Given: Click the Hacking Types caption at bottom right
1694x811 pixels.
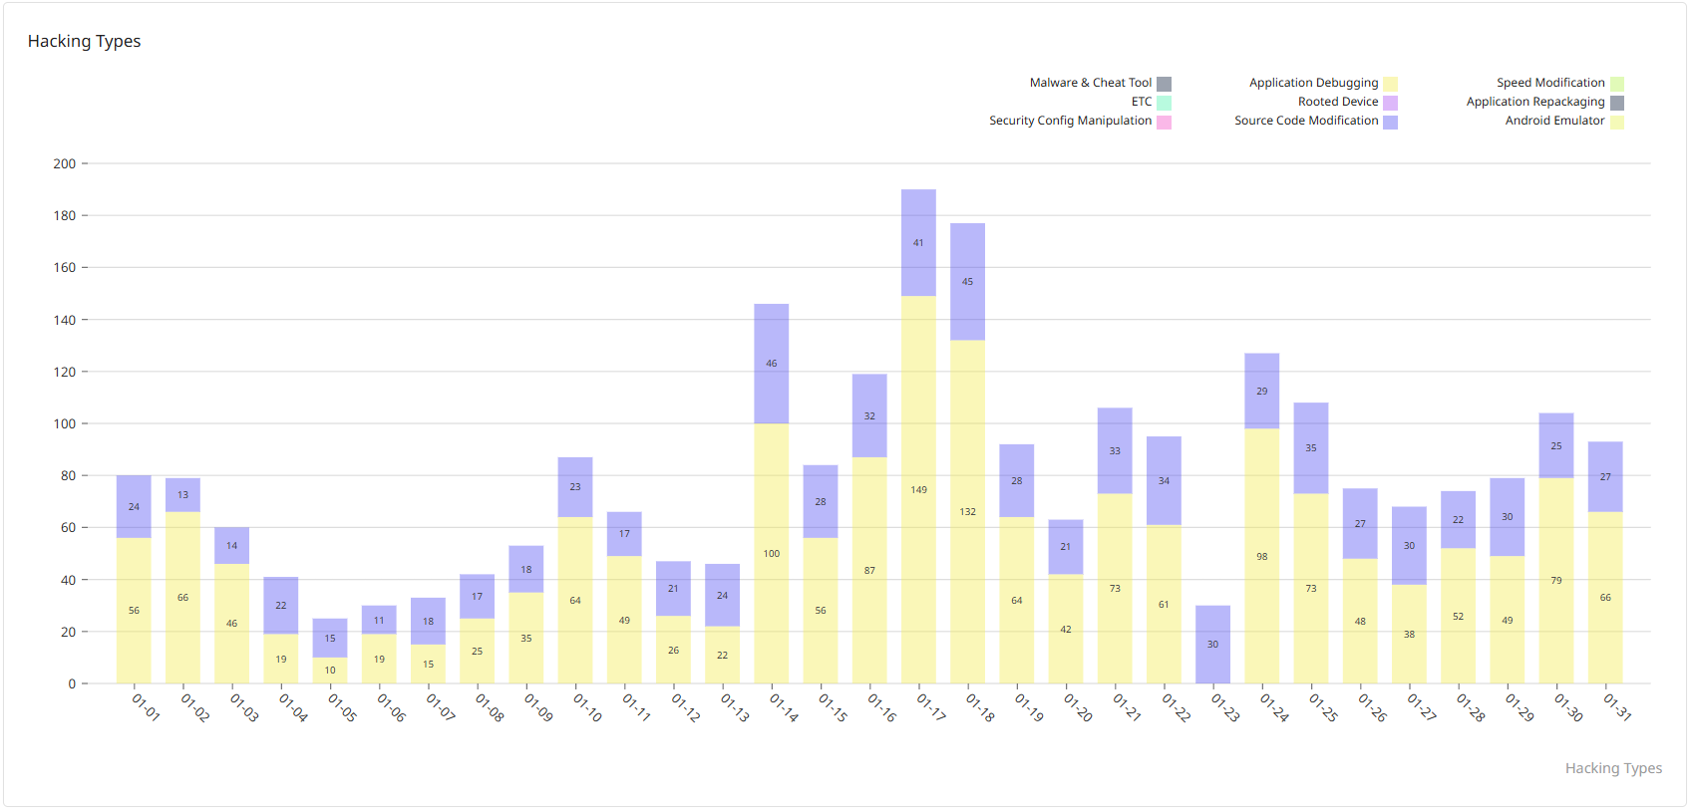Looking at the screenshot, I should click(x=1612, y=768).
